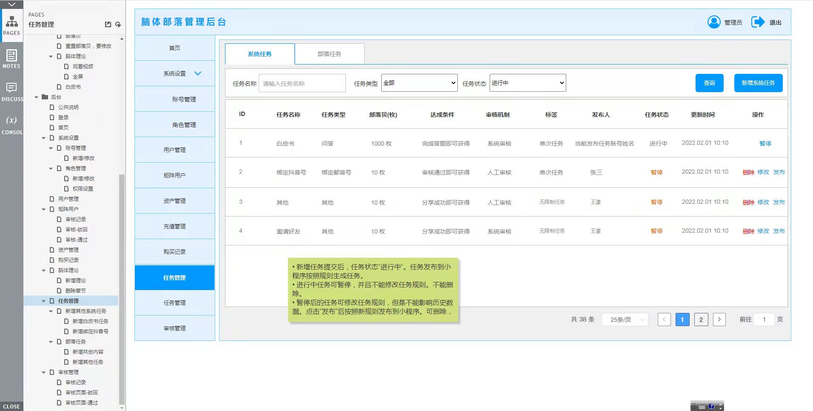813x411 pixels.
Task: Click the 退出 logout arrow icon
Action: click(758, 22)
